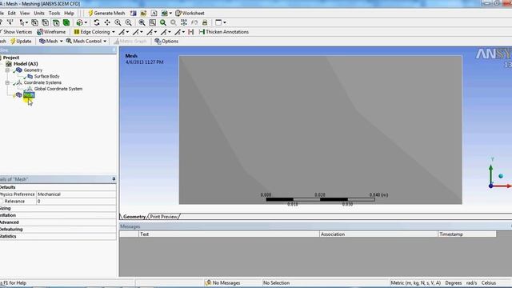Viewport: 512px width, 288px height.
Task: Click the Physics Preference Mechanical value
Action: (x=76, y=194)
